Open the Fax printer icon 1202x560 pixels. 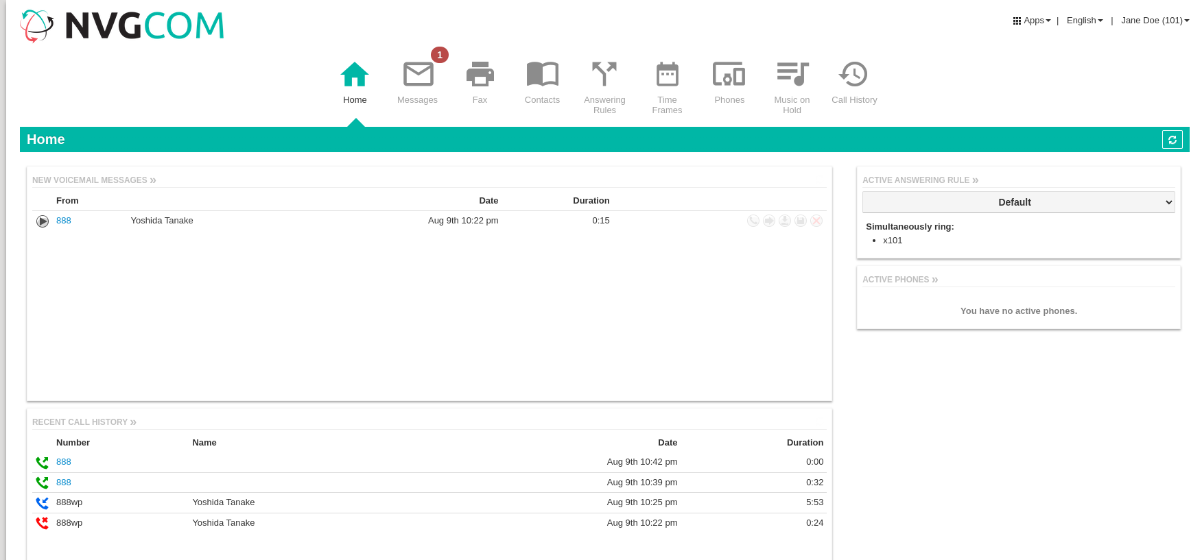480,75
